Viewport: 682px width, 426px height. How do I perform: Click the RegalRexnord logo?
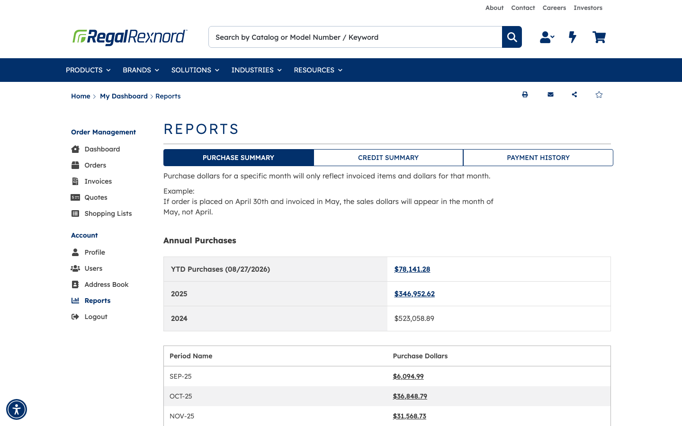click(130, 37)
